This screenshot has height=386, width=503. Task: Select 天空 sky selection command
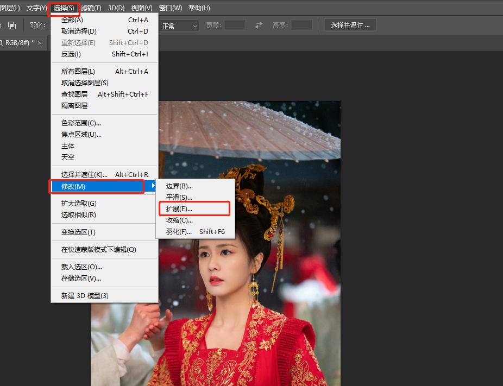pyautogui.click(x=68, y=157)
